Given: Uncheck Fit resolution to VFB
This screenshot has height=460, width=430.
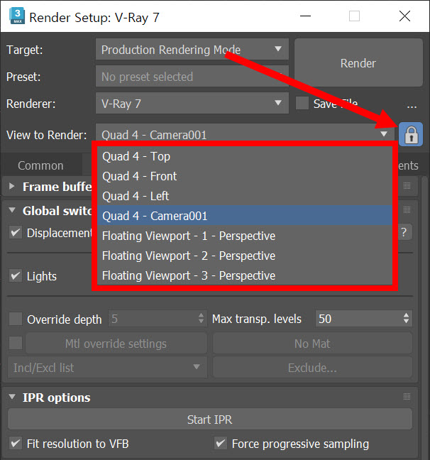Looking at the screenshot, I should pyautogui.click(x=15, y=443).
